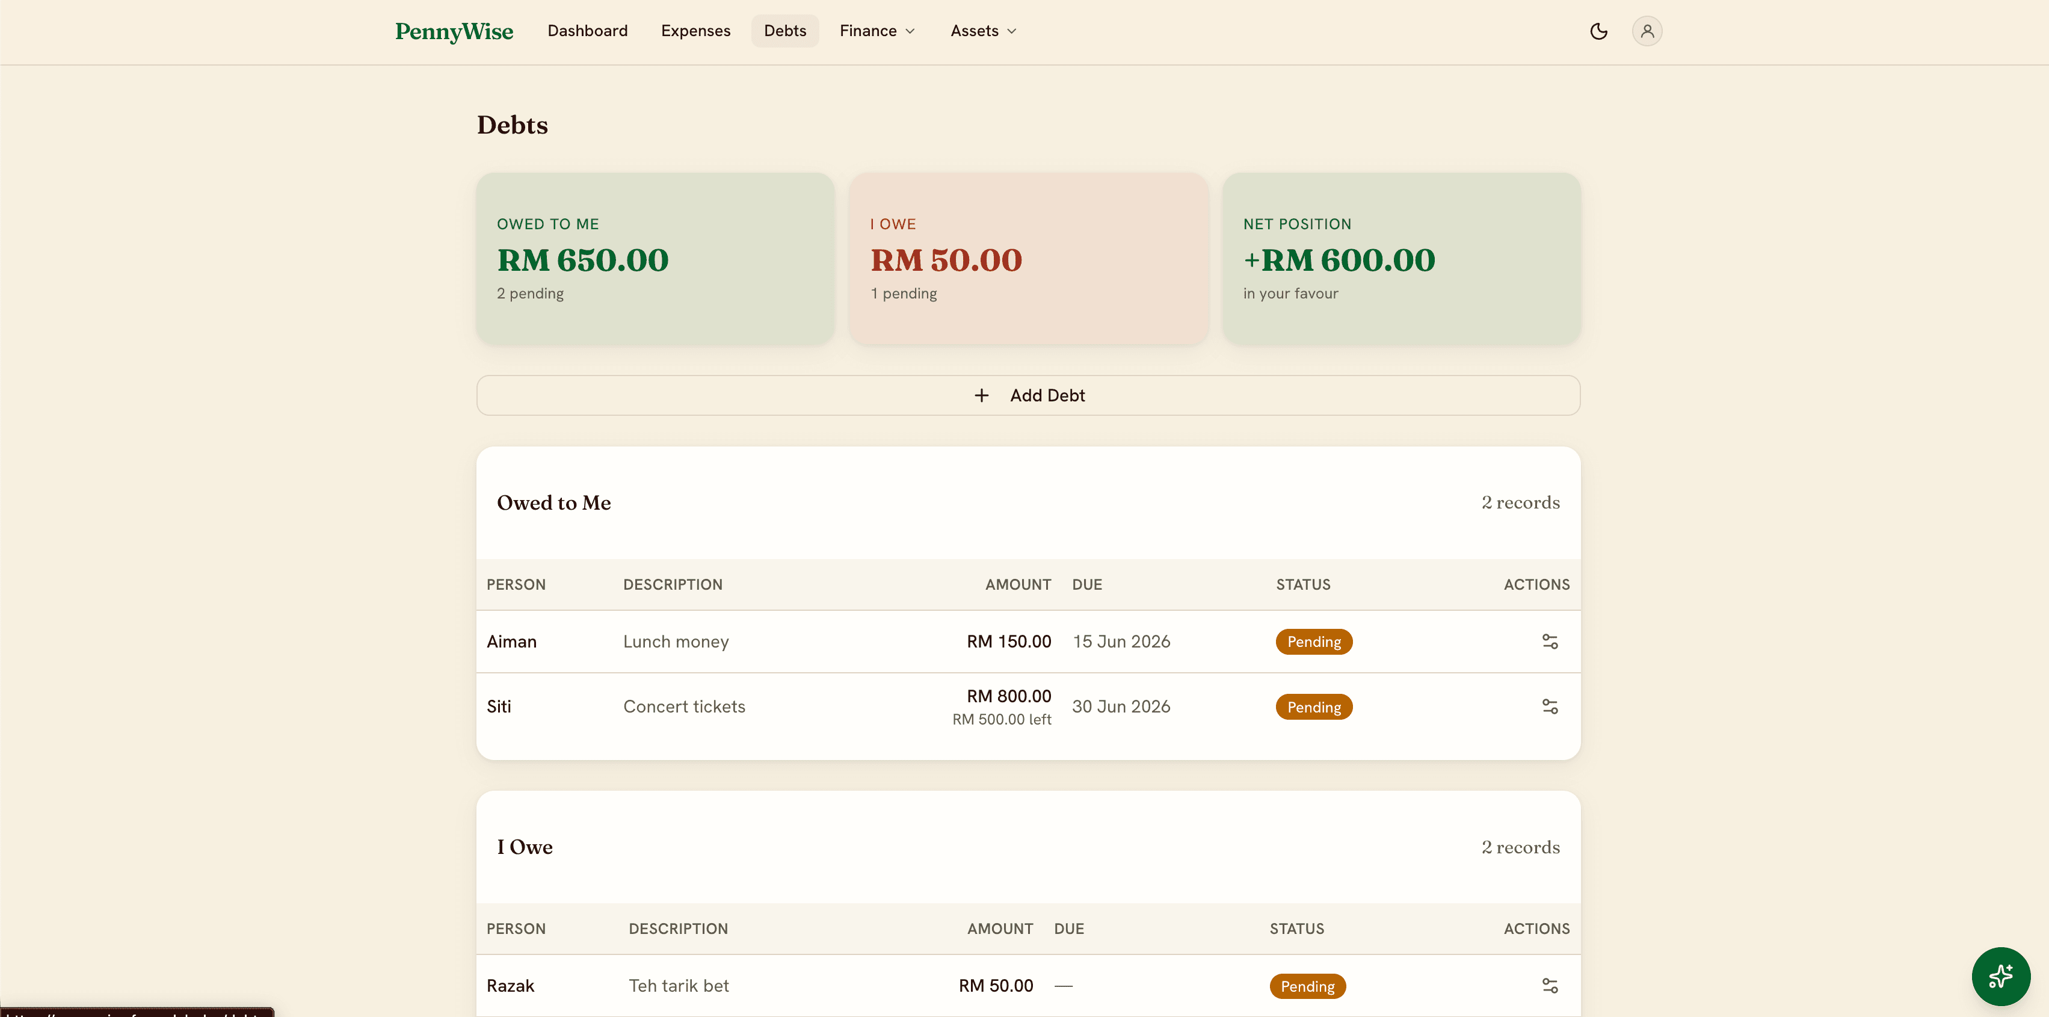Screen dimensions: 2049x1017
Task: Click the RM 800.00 amount
Action: (x=1009, y=696)
